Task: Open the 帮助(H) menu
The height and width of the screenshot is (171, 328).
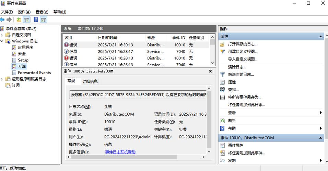Action: 60,12
